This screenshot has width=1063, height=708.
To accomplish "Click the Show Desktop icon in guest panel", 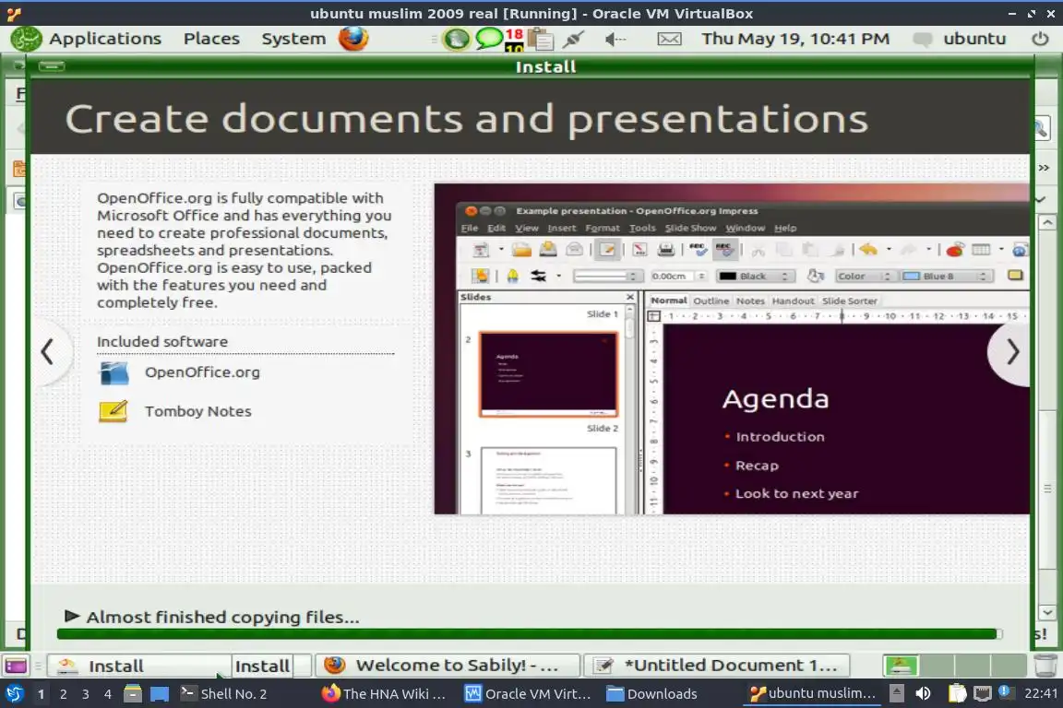I will tap(16, 666).
